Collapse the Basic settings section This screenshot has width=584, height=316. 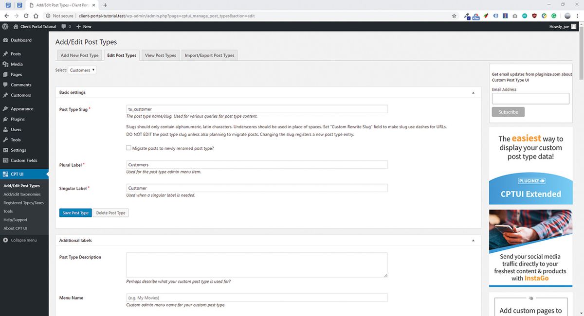tap(473, 92)
